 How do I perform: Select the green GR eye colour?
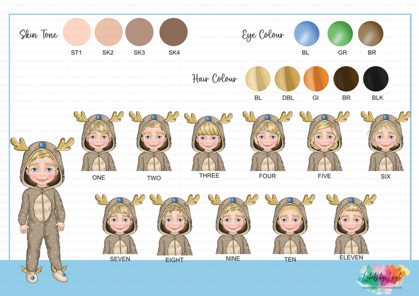pos(339,33)
